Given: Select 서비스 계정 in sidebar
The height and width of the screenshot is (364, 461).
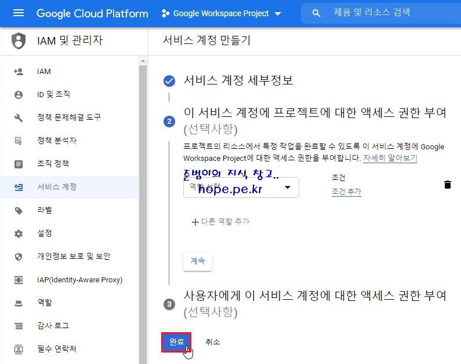Looking at the screenshot, I should [x=70, y=187].
